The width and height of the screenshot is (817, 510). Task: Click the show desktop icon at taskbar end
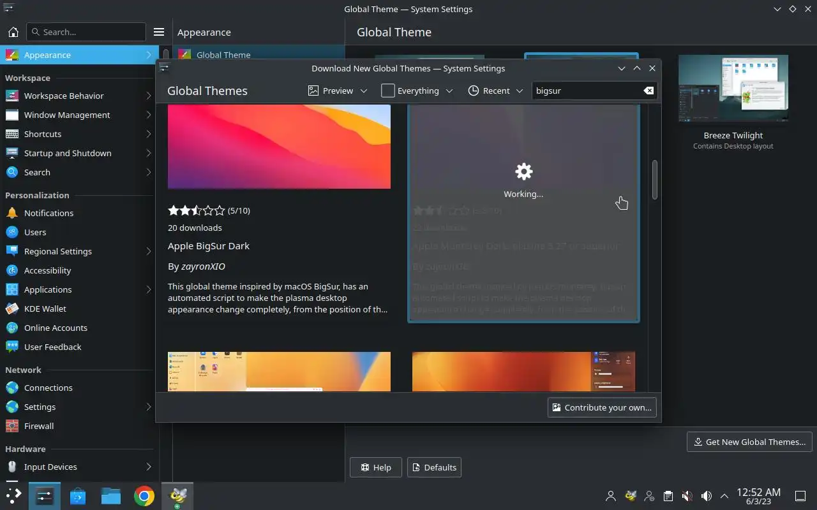800,495
